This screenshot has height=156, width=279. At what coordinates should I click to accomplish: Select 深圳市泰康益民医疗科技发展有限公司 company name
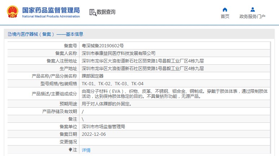click(118, 53)
